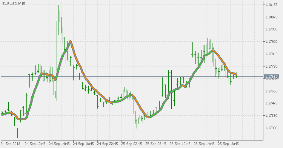Click the 1.17985 price scale value
Viewport: 283px width, 148px height.
(x=271, y=29)
